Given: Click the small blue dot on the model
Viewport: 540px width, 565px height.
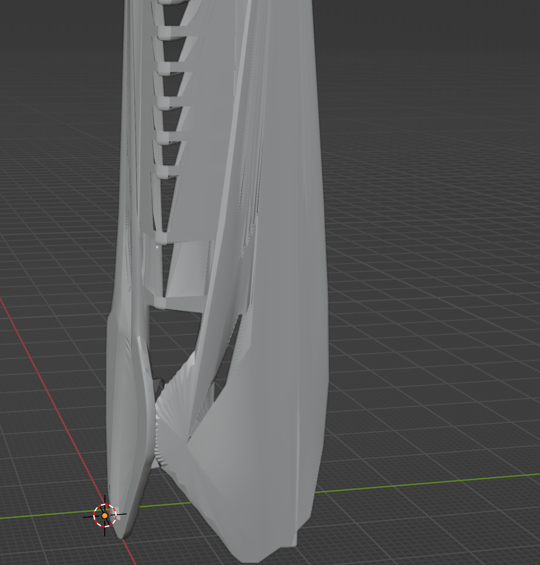Looking at the screenshot, I should tap(157, 247).
